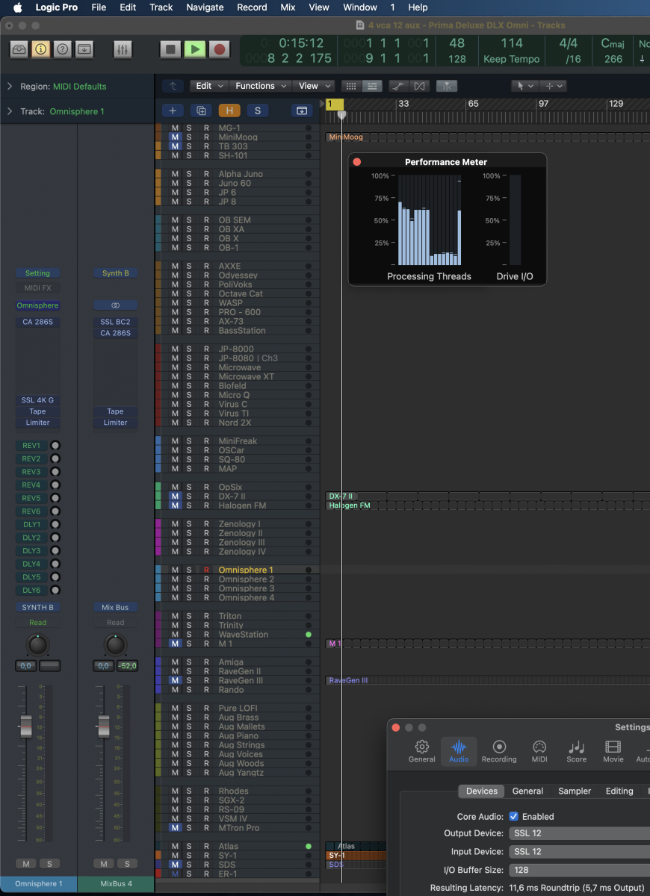Click the Global Tracks button beside the S button
Image resolution: width=650 pixels, height=896 pixels.
[x=302, y=111]
